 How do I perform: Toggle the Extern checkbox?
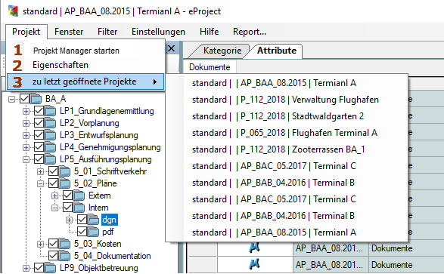click(x=67, y=195)
